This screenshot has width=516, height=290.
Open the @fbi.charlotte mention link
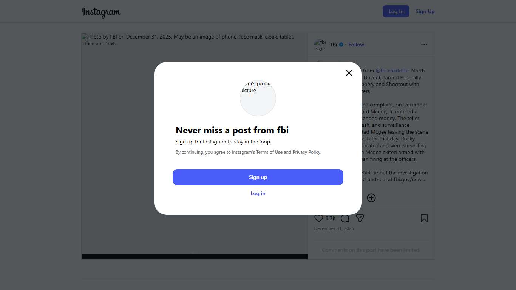pos(392,71)
